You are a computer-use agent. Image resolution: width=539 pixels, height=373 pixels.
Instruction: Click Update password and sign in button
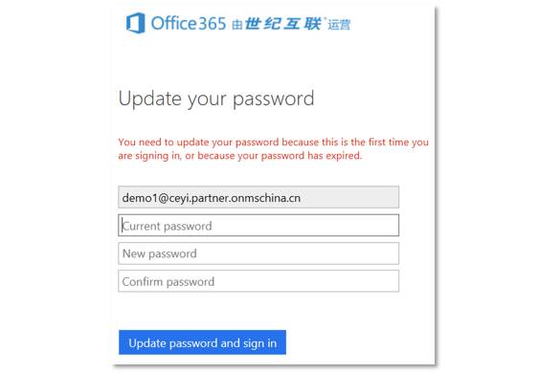coord(202,342)
